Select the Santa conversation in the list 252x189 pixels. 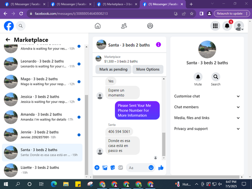point(42,152)
